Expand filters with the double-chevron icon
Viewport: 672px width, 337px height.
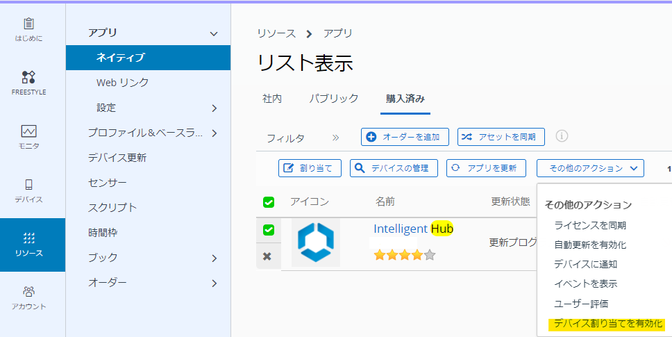pos(335,138)
